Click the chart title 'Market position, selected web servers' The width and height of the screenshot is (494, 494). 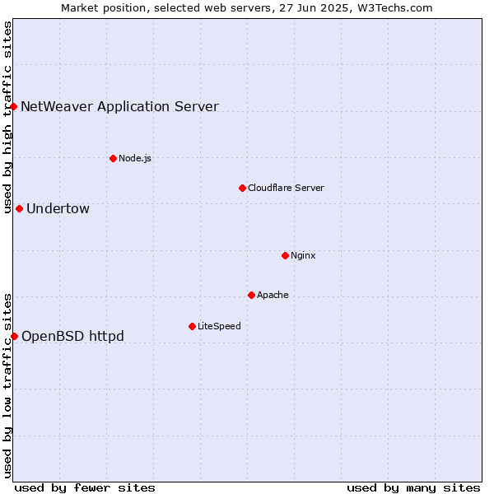click(167, 8)
